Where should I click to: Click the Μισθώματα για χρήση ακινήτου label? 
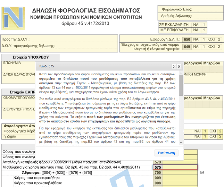[x=71, y=167]
